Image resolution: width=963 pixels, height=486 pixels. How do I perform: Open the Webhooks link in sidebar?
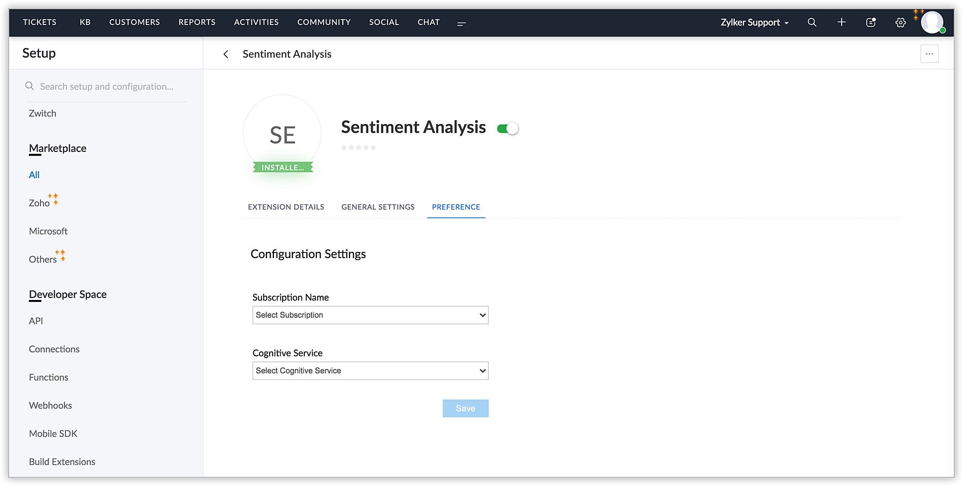pyautogui.click(x=51, y=406)
